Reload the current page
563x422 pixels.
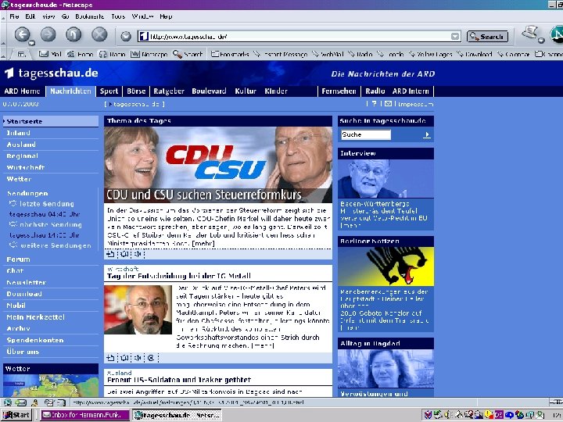(74, 34)
